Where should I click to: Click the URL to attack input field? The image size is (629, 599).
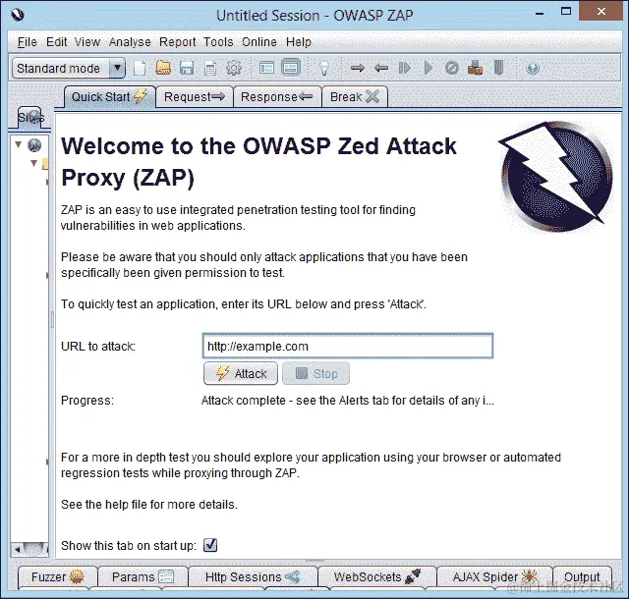pos(348,346)
